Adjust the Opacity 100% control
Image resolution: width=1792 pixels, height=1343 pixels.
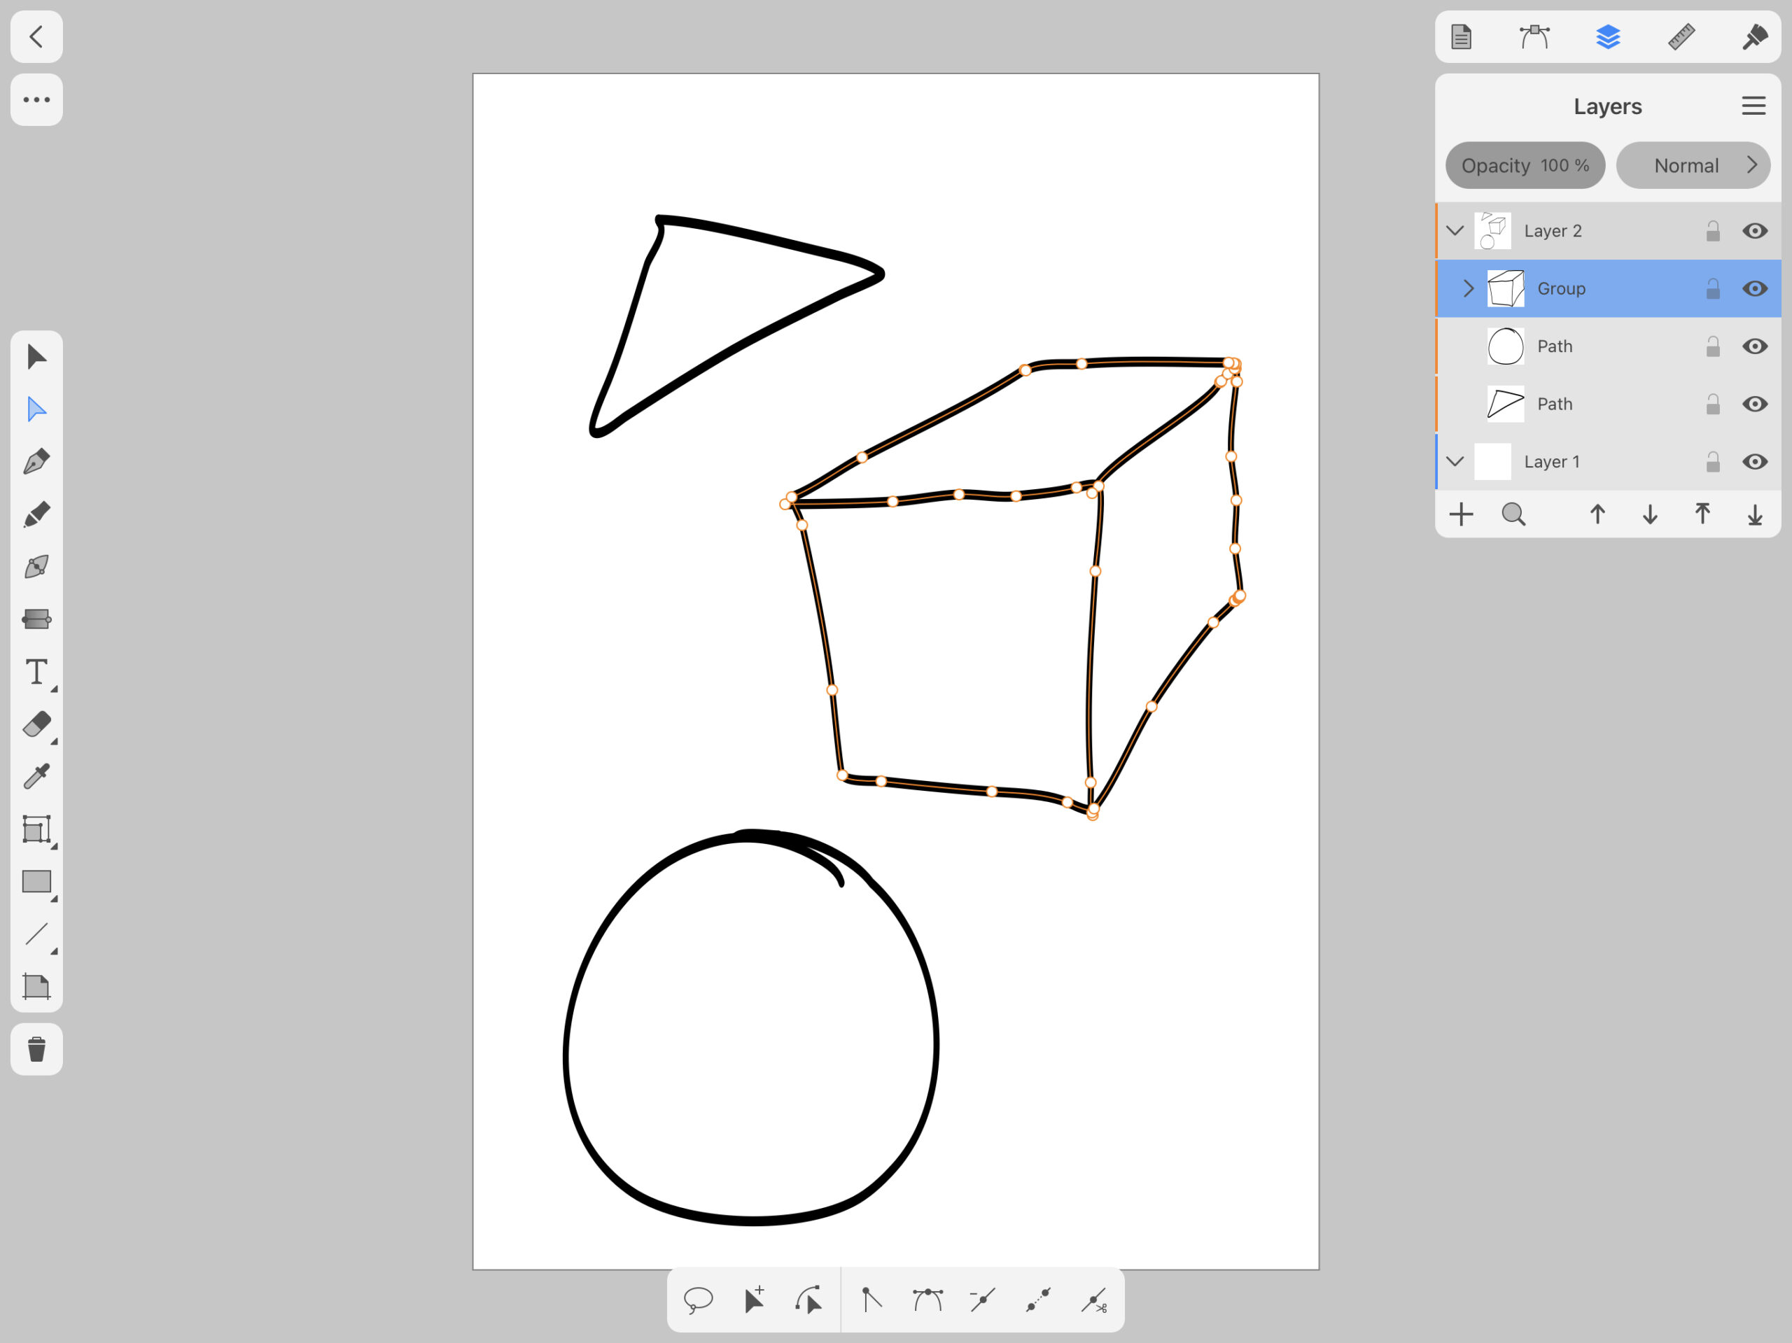tap(1525, 165)
